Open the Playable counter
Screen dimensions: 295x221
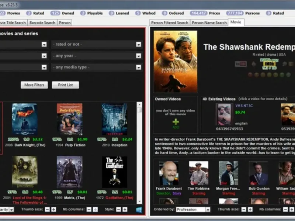(x=91, y=13)
